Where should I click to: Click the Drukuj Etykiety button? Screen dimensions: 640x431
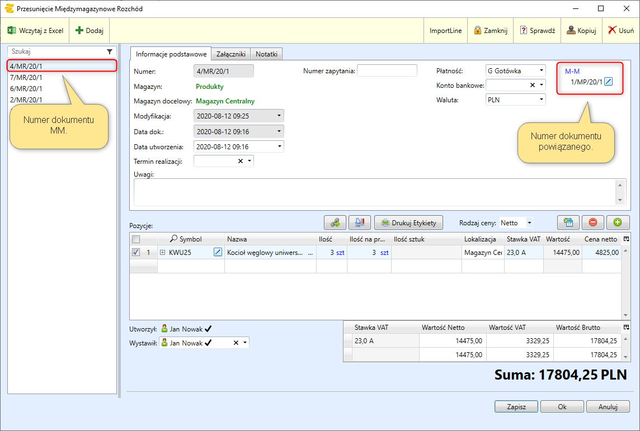point(408,222)
